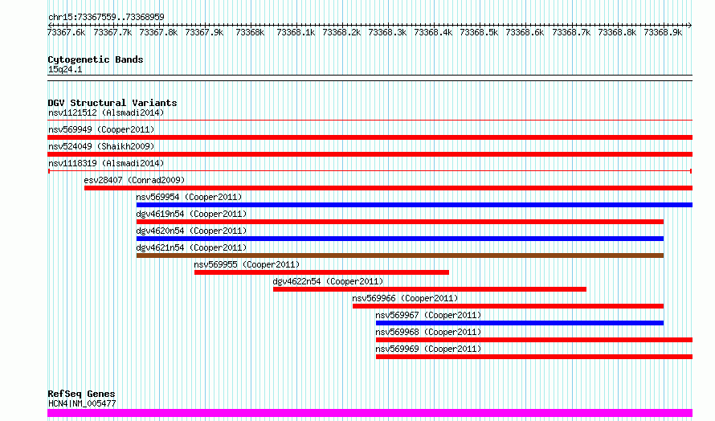Click the nsv569954 (Cooper2011) variant label
The height and width of the screenshot is (421, 715).
tap(190, 197)
